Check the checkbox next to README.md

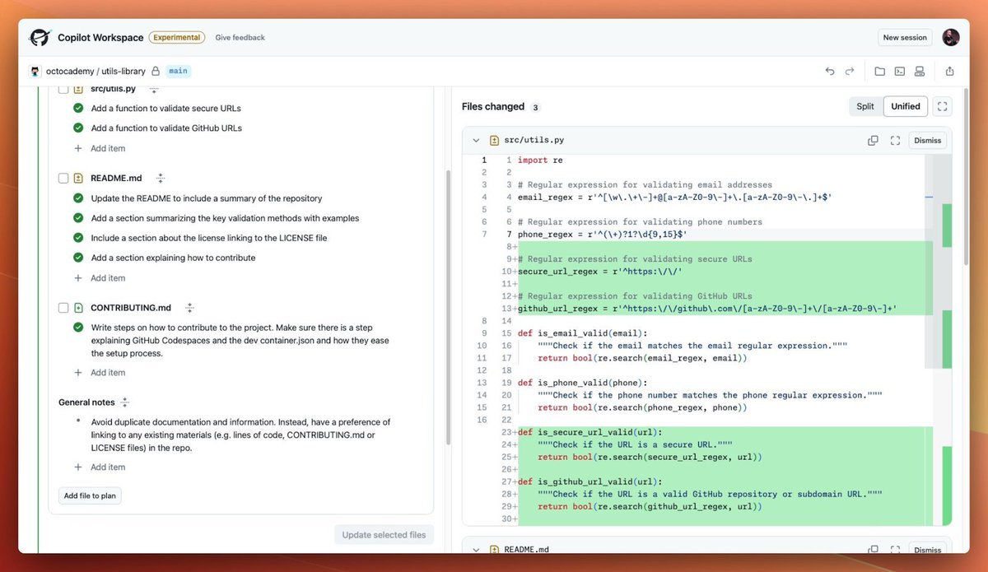coord(63,178)
